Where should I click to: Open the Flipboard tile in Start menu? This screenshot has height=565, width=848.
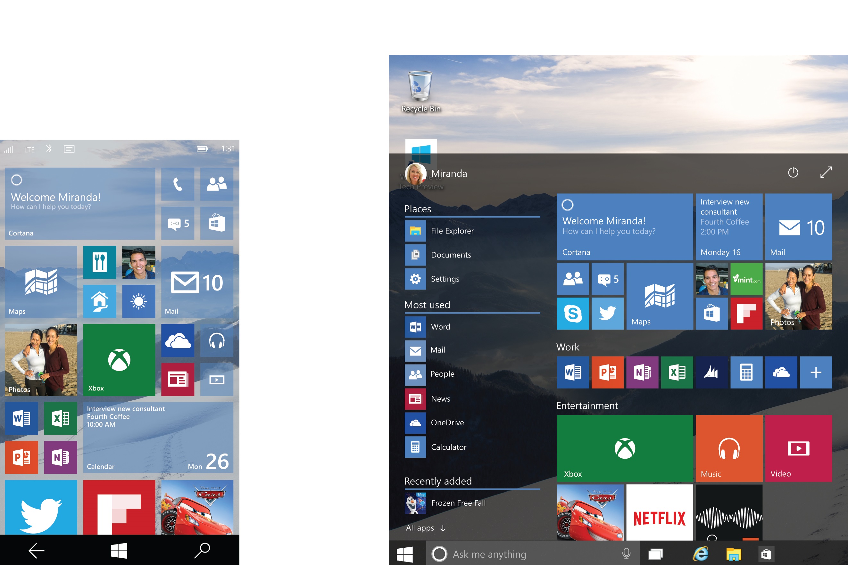click(746, 314)
